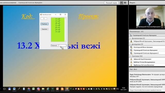Select the 1-->2 row in green list
The width and height of the screenshot is (165, 93).
58,21
